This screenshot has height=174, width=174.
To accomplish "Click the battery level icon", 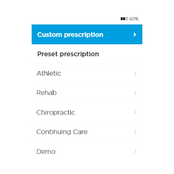I will coord(124,19).
